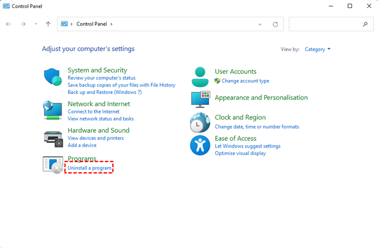This screenshot has width=378, height=248.
Task: Click Uninstall a program link
Action: click(x=90, y=168)
